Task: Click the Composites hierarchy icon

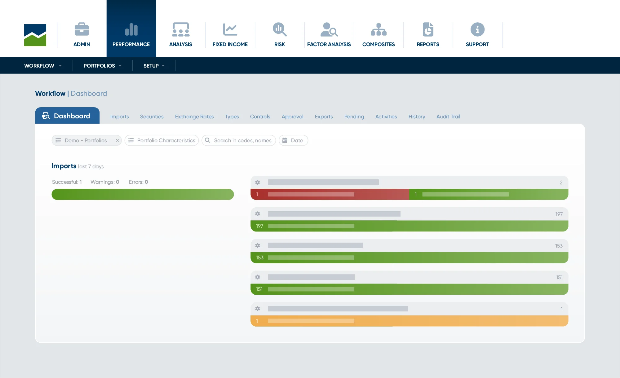Action: 379,29
